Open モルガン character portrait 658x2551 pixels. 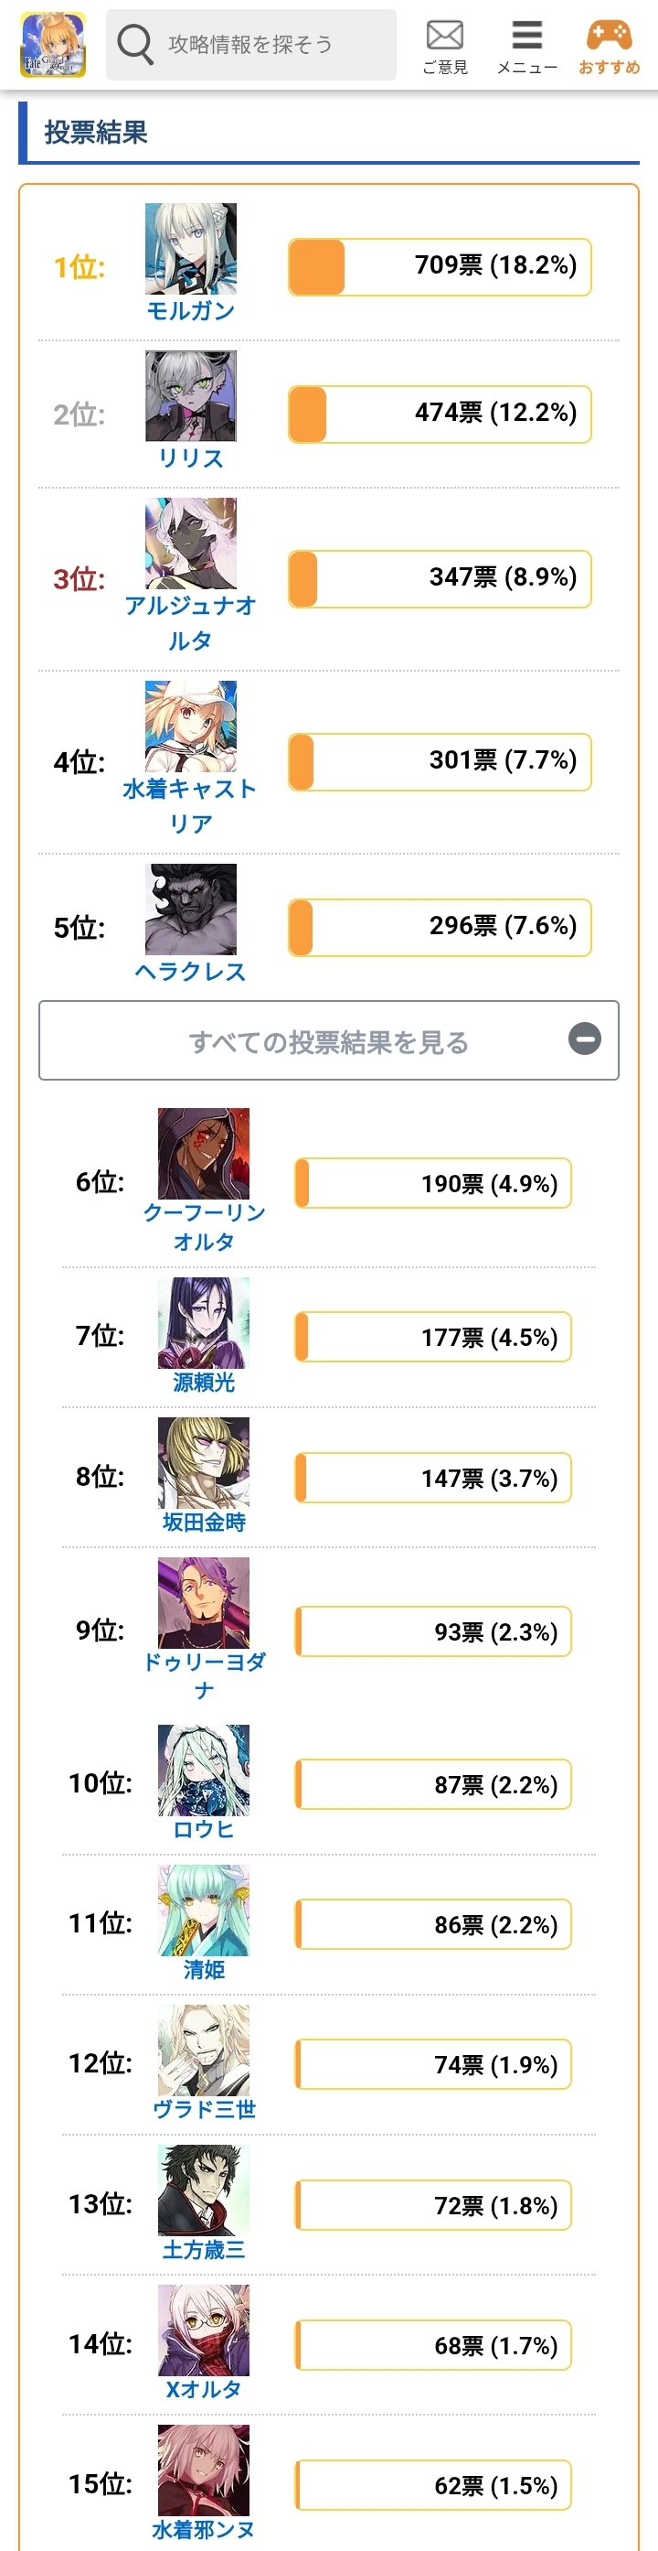[x=191, y=249]
